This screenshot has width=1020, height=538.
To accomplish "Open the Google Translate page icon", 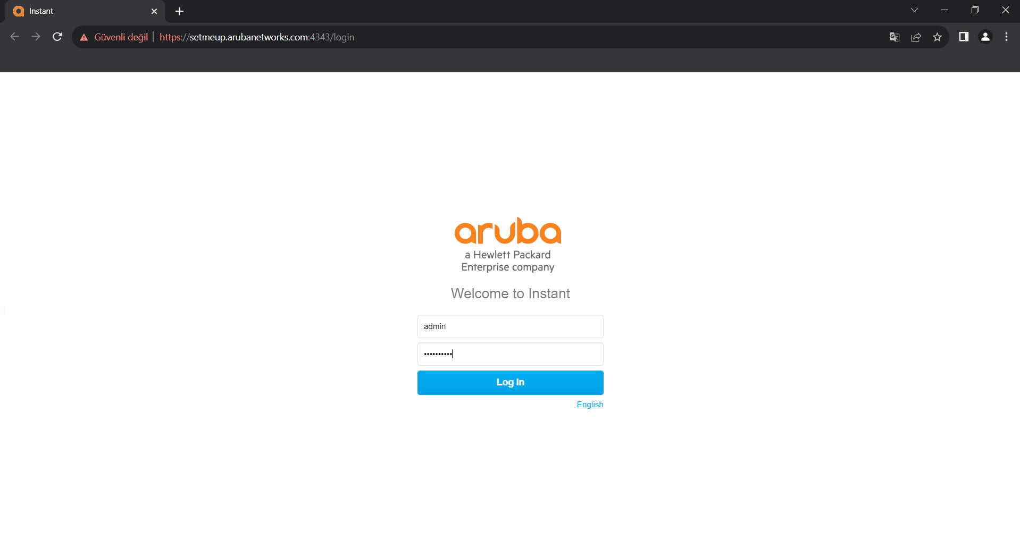I will click(894, 37).
